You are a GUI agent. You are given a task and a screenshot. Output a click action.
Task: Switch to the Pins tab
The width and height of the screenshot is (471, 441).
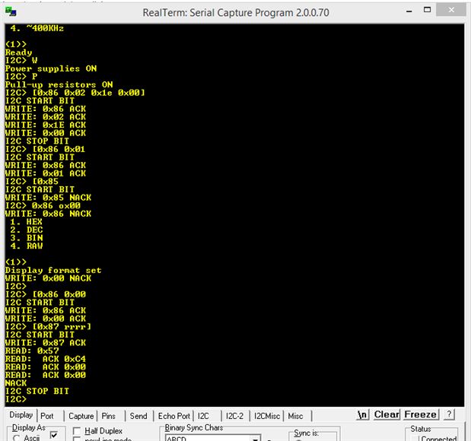point(109,416)
